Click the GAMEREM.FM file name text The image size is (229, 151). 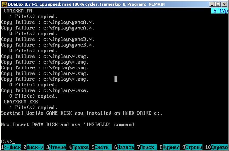click(x=18, y=11)
